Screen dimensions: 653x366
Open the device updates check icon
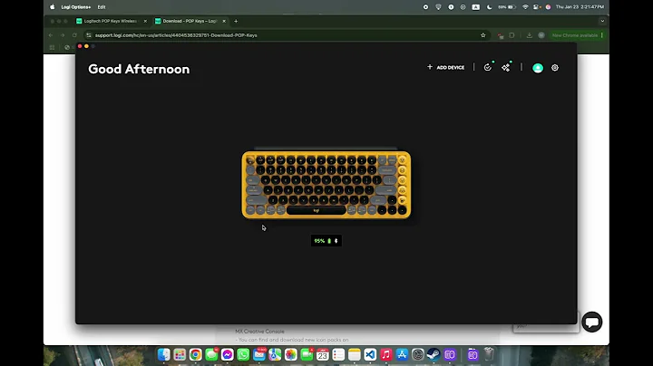coord(488,67)
